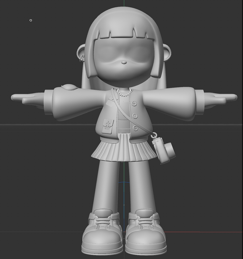Select the pearl necklace on the character
The height and width of the screenshot is (259, 243).
(124, 93)
